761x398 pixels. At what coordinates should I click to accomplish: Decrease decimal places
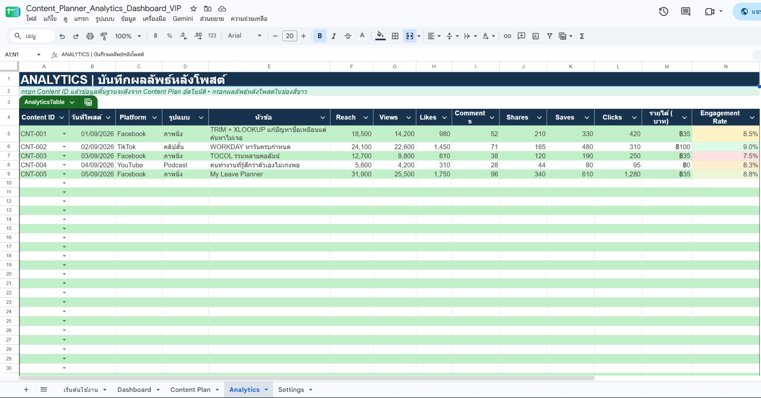(184, 36)
